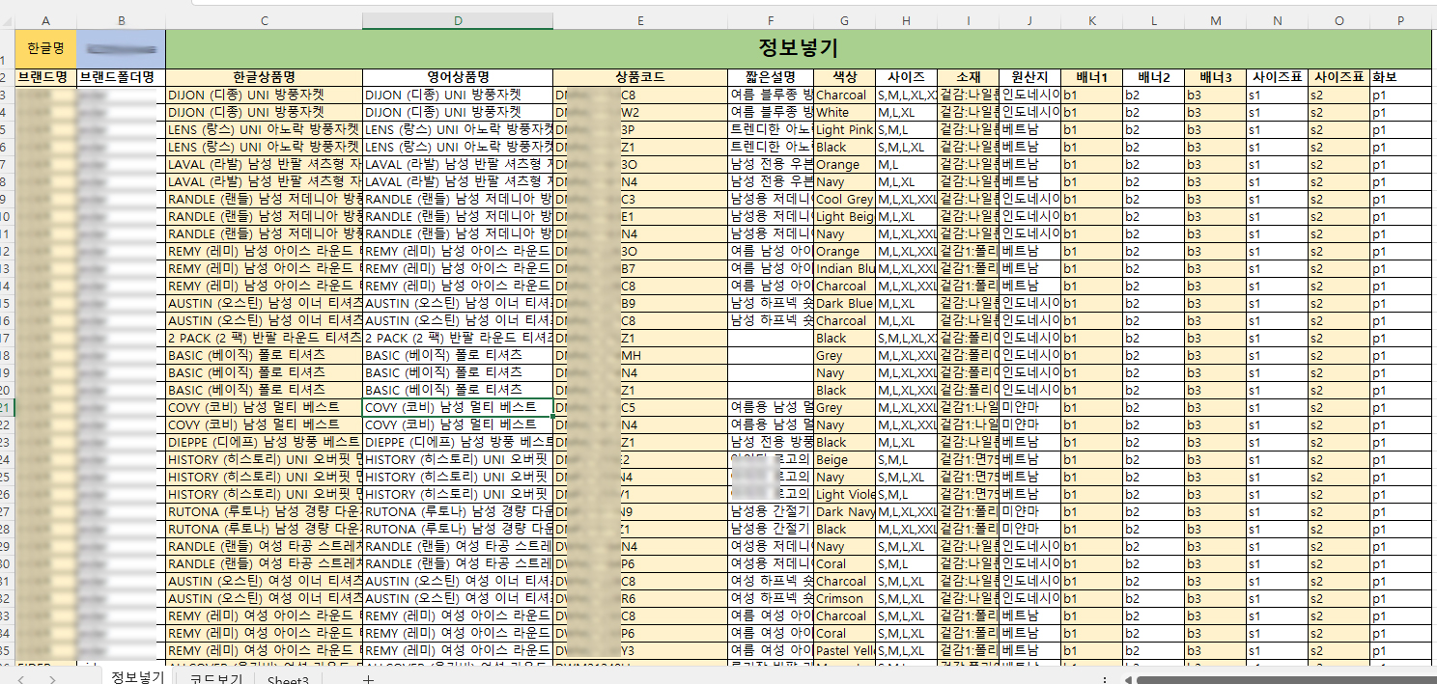Select the 정보넣기 sheet tab

click(136, 678)
